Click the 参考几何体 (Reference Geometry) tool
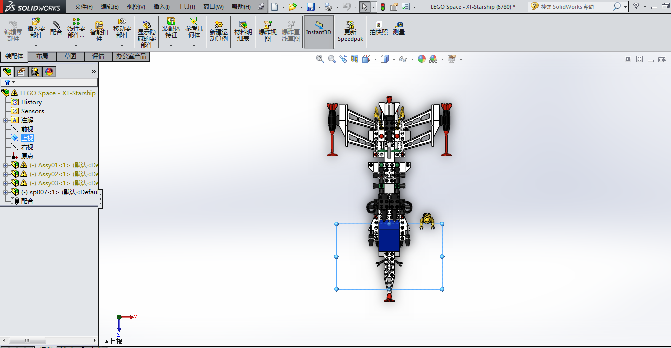This screenshot has height=348, width=671. [x=194, y=28]
